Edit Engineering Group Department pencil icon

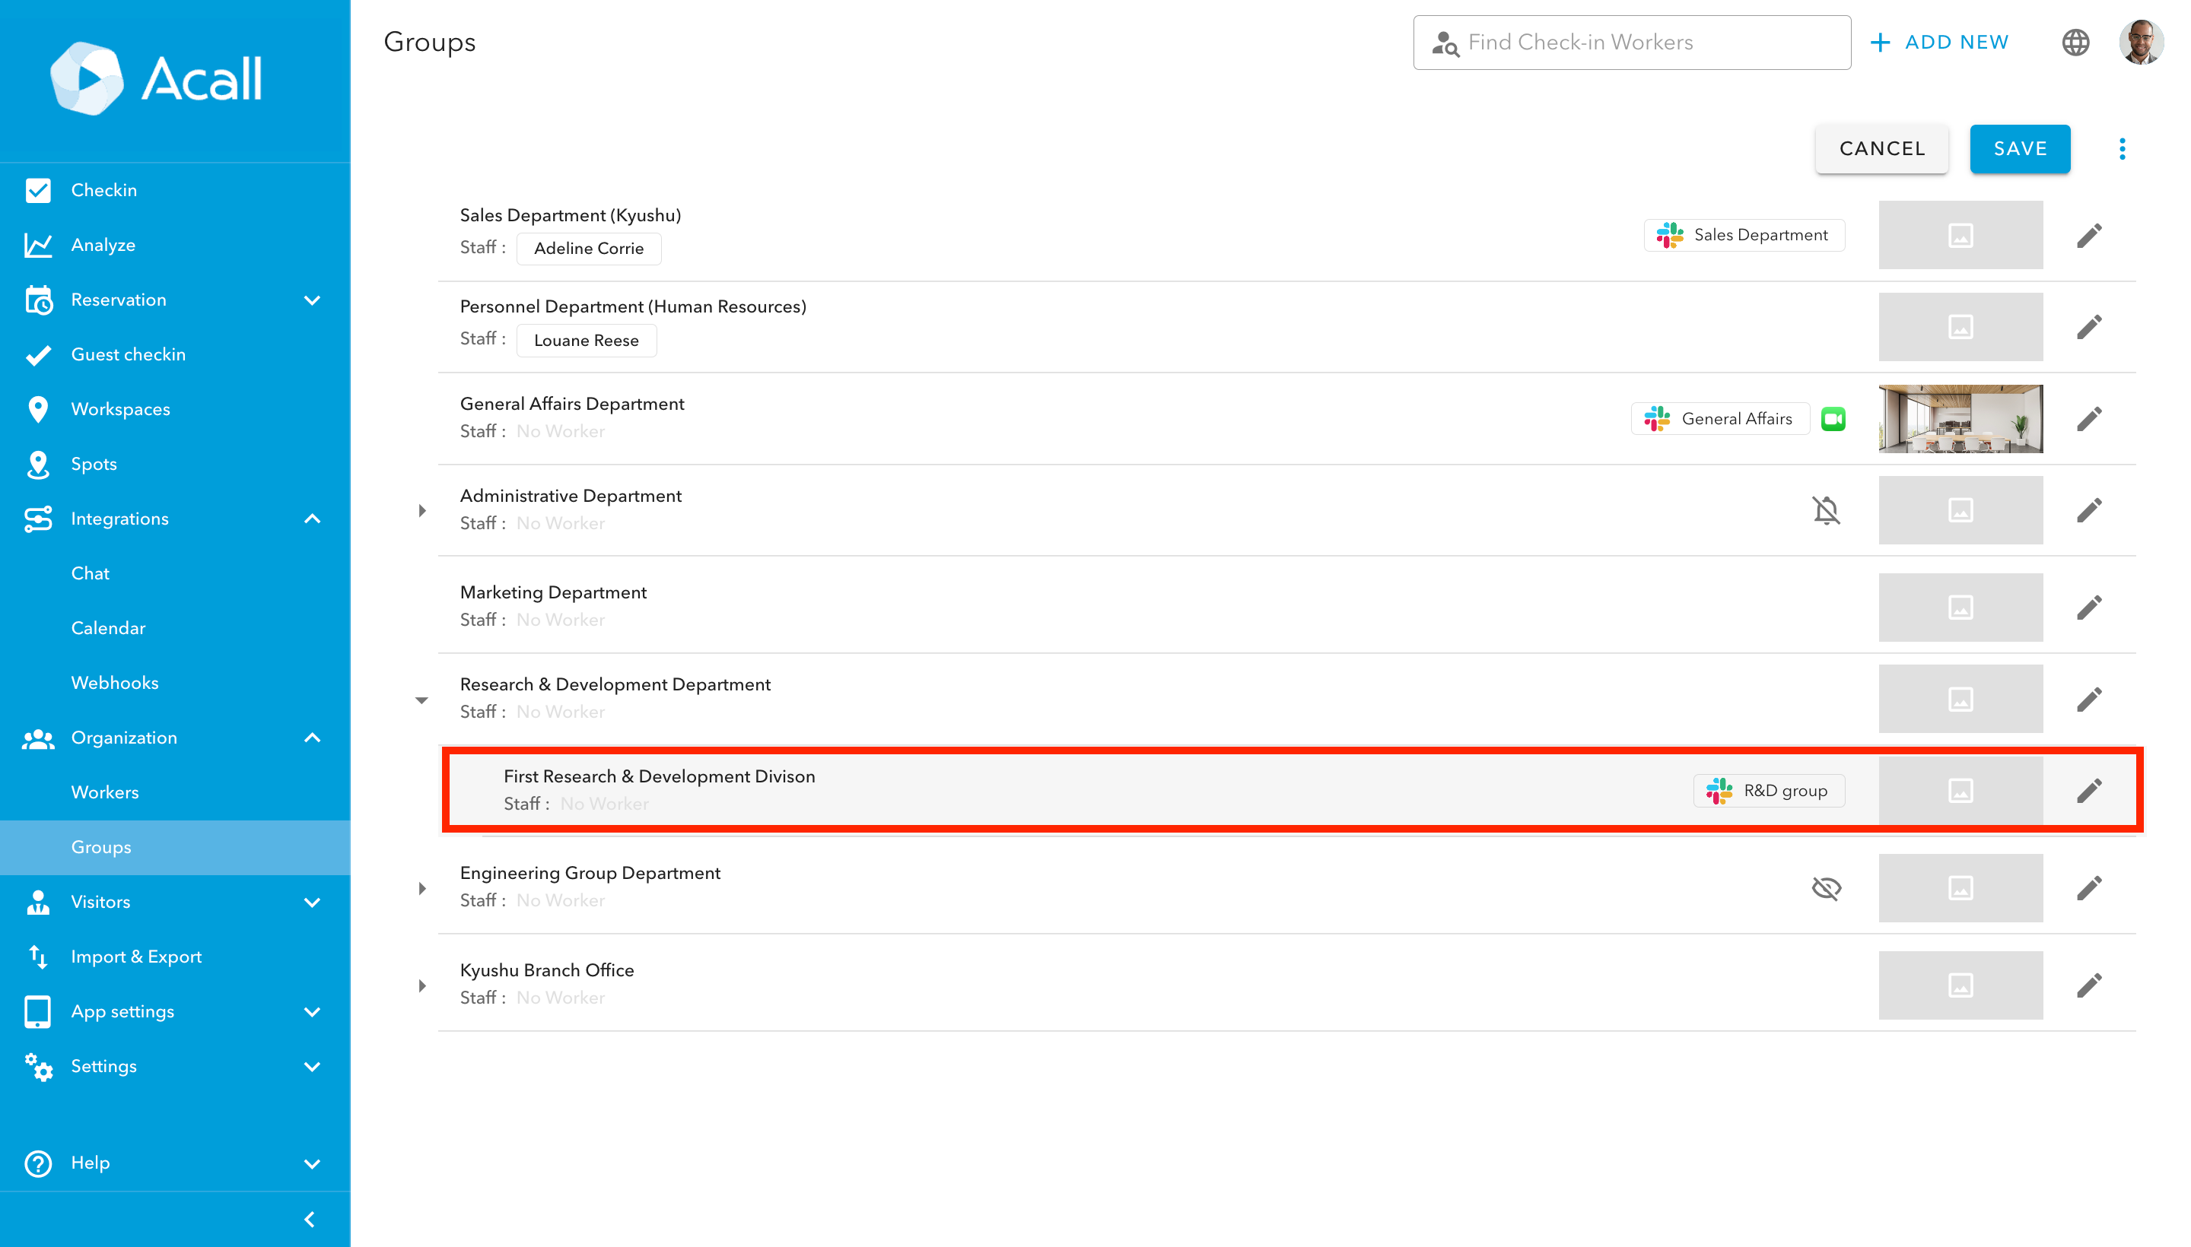[x=2088, y=888]
